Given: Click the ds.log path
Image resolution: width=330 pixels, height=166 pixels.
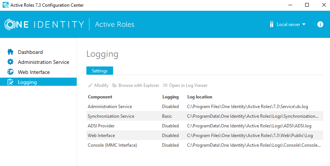Looking at the screenshot, I should [x=247, y=107].
